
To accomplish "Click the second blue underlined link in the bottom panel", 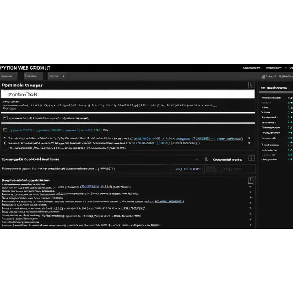I will (169, 201).
